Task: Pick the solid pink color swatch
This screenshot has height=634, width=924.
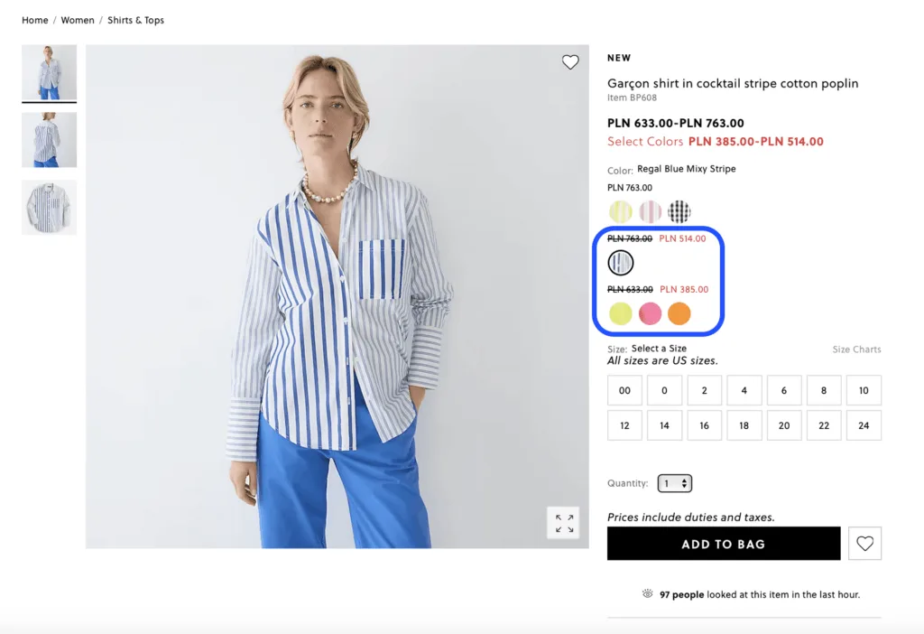Action: [x=650, y=313]
